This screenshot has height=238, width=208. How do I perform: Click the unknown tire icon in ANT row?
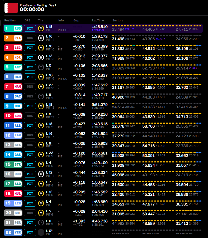point(41,67)
